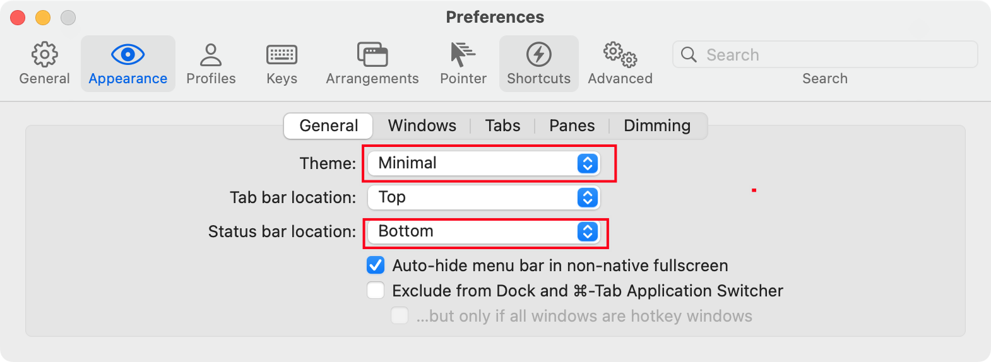Open the Theme dropdown showing Minimal
Screen dimensions: 991x362
click(484, 163)
